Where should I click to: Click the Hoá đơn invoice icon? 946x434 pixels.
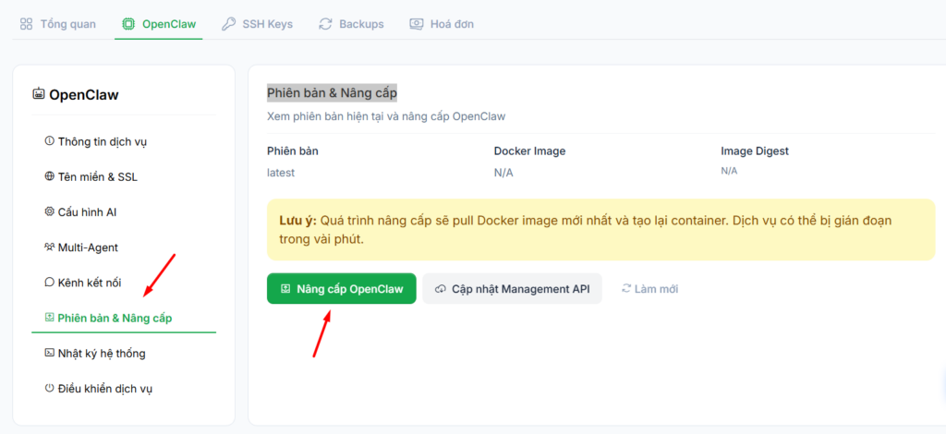(x=417, y=24)
